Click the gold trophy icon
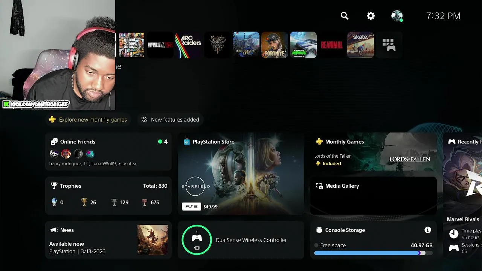 click(x=84, y=202)
